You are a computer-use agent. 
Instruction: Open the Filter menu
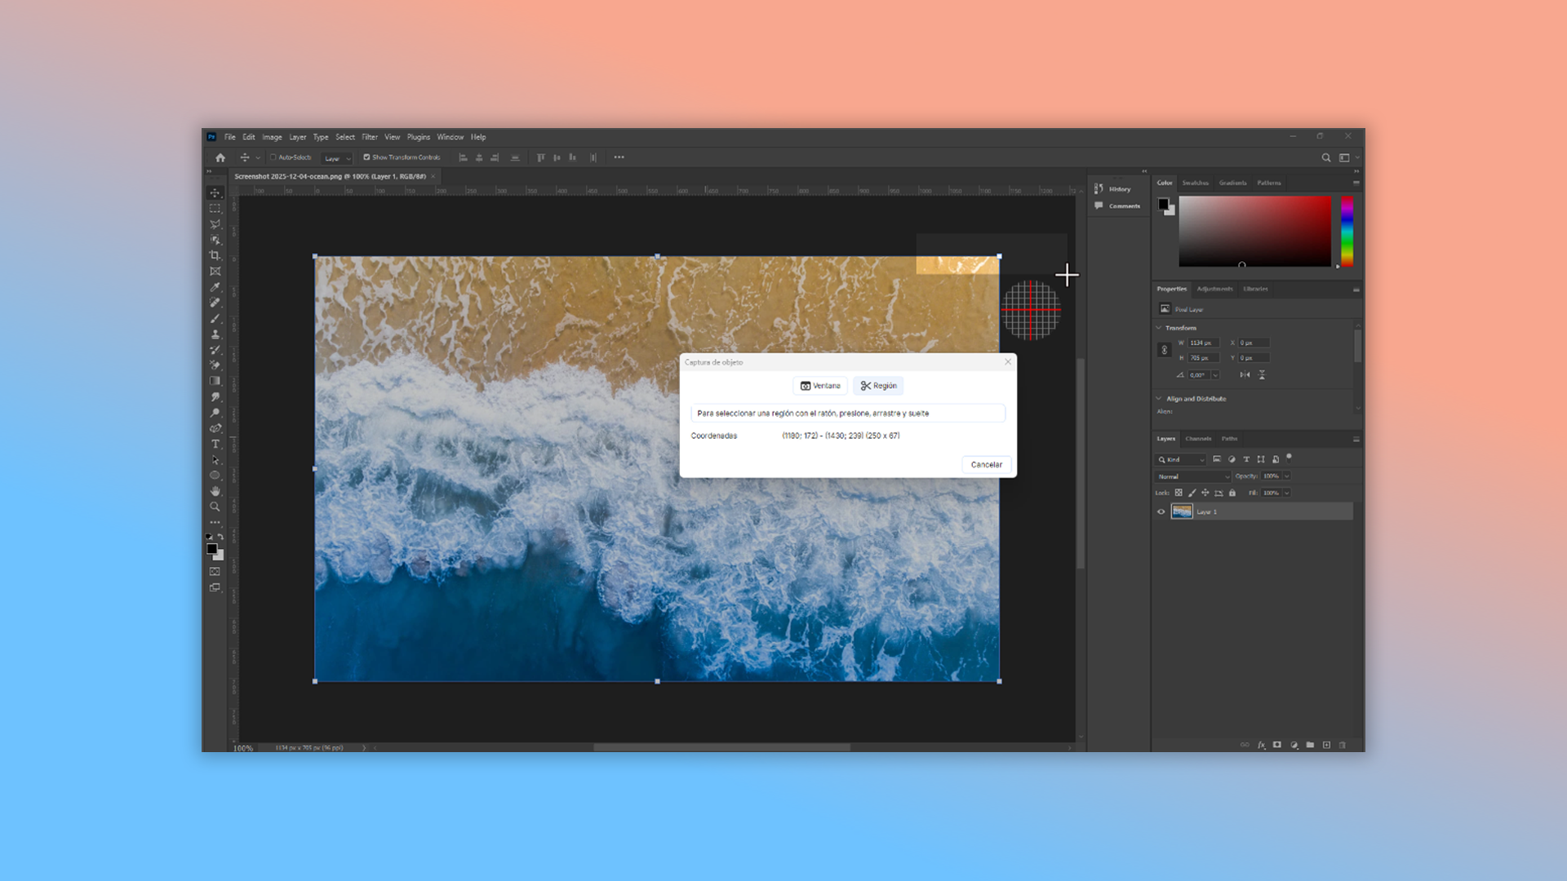tap(370, 137)
